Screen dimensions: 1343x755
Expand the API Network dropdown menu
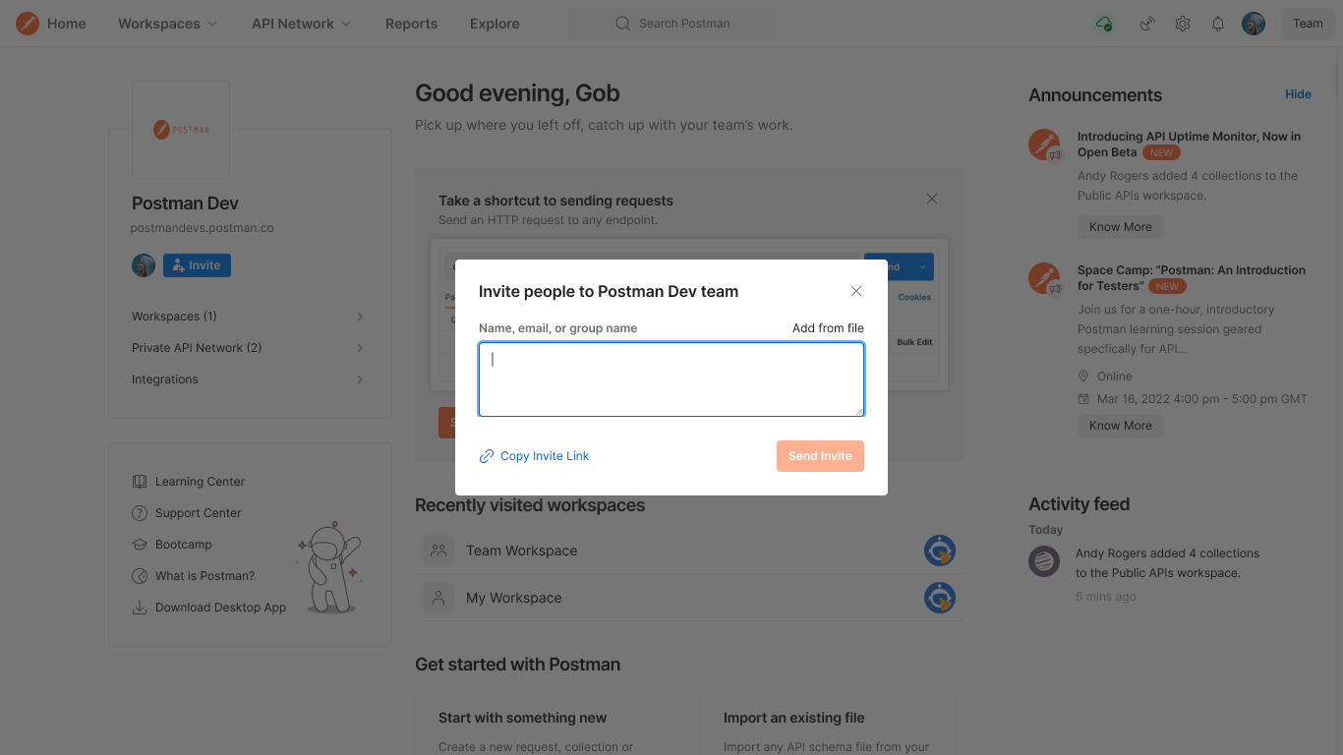tap(301, 24)
